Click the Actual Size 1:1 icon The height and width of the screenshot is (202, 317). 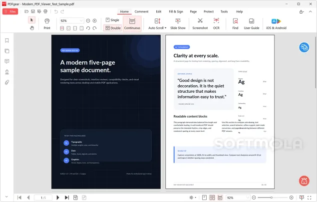[x=62, y=28]
